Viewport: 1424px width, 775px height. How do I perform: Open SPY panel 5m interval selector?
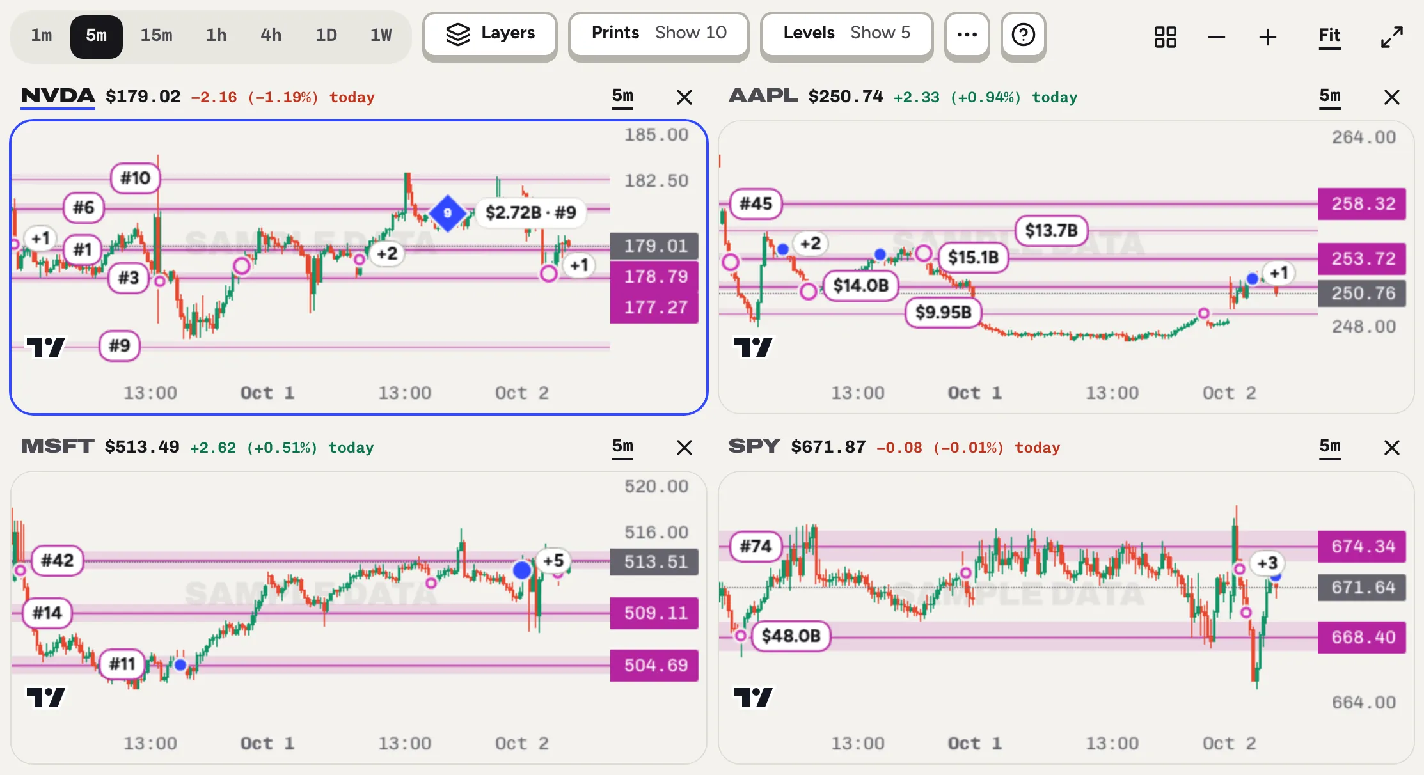pos(1330,448)
